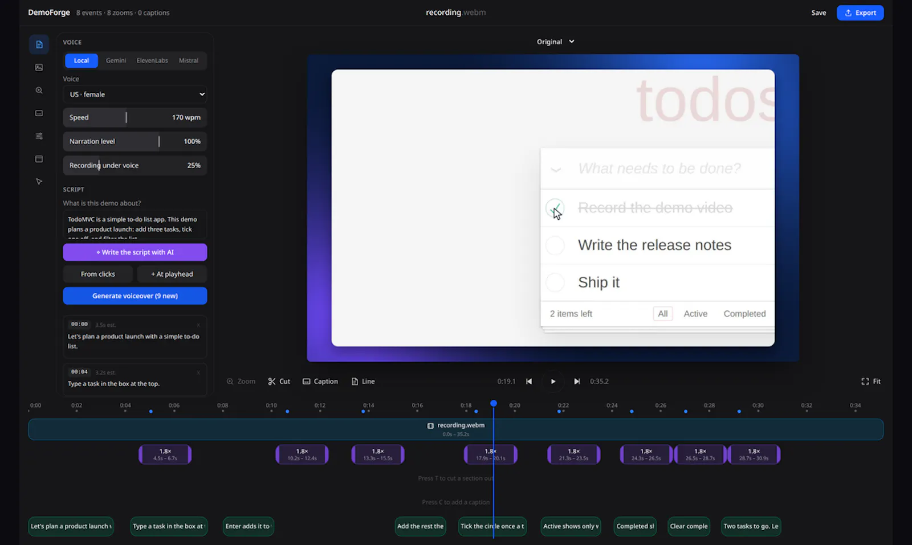Open the US - female voice dropdown

pos(135,95)
